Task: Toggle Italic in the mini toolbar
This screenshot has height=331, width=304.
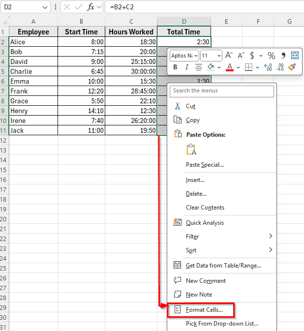Action: tap(187, 67)
